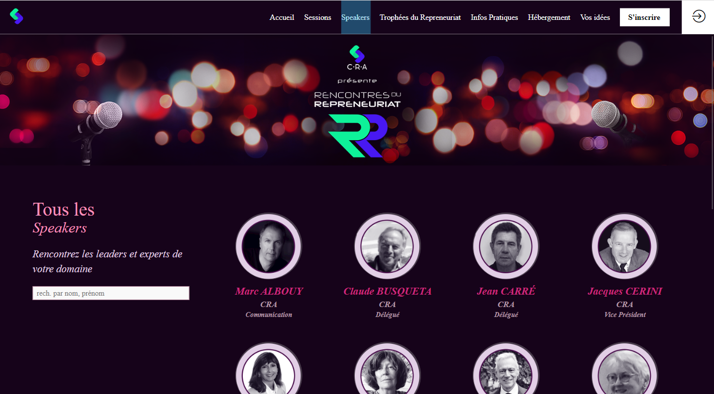Screen dimensions: 714x394
Task: Click the Jacques CERINI name link
Action: pyautogui.click(x=624, y=291)
